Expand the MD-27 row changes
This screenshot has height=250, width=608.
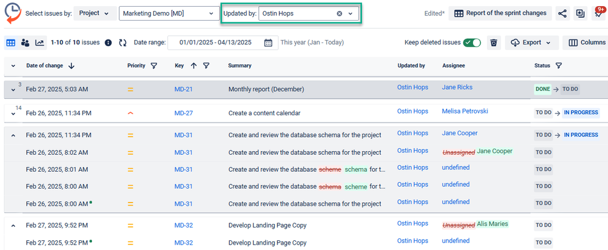(13, 114)
